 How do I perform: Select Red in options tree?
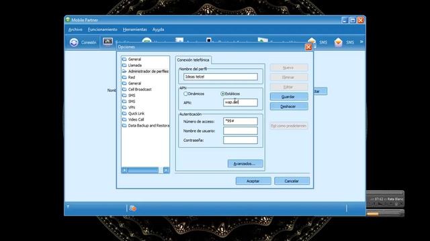[132, 78]
